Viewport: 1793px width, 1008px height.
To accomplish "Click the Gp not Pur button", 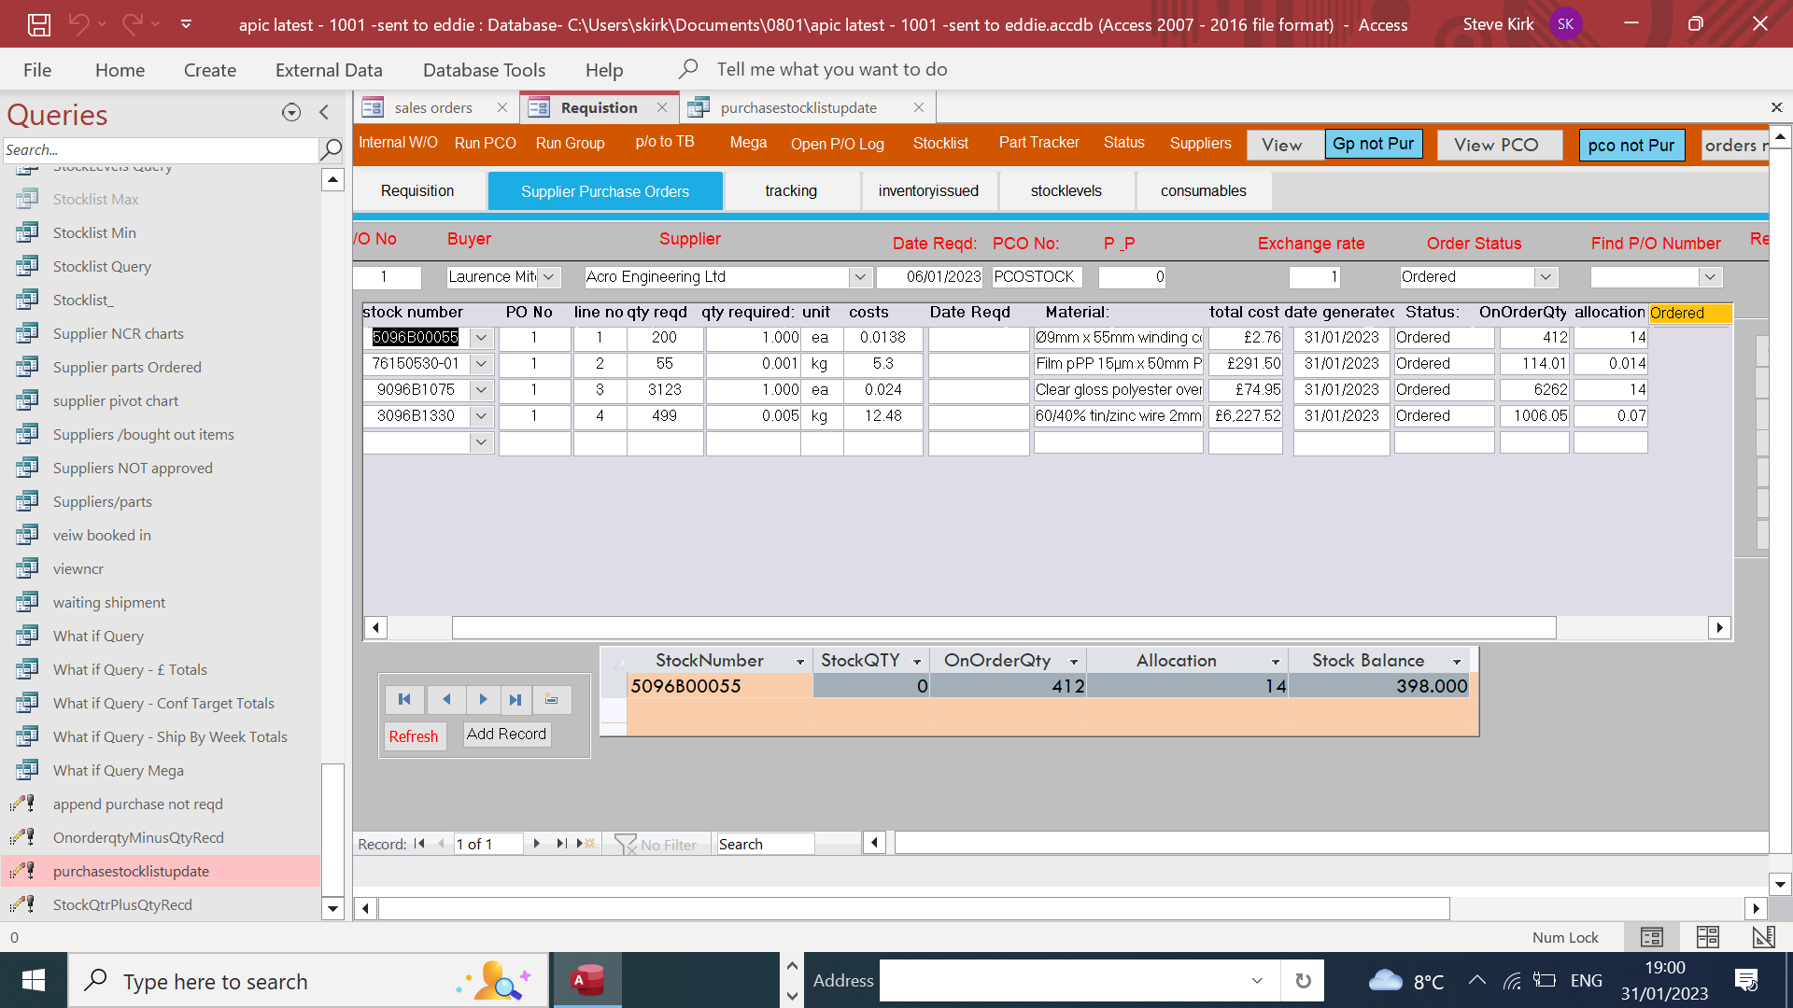I will tap(1373, 144).
